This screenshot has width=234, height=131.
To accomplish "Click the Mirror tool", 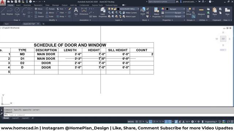I will 50,13.
